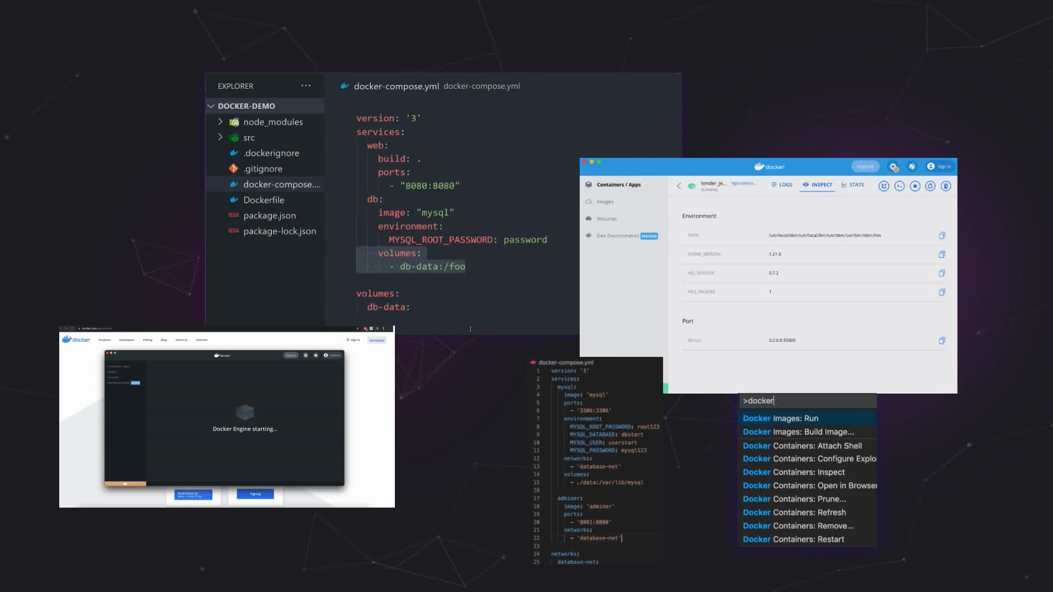Image resolution: width=1053 pixels, height=592 pixels.
Task: Switch to the STATS tab
Action: pos(853,185)
